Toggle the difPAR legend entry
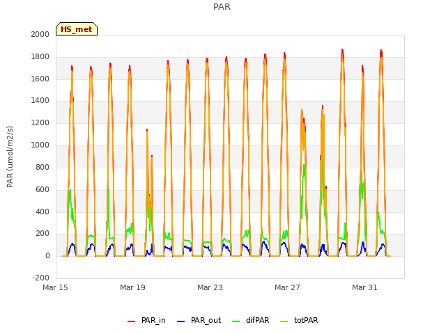The width and height of the screenshot is (446, 334). 251,320
